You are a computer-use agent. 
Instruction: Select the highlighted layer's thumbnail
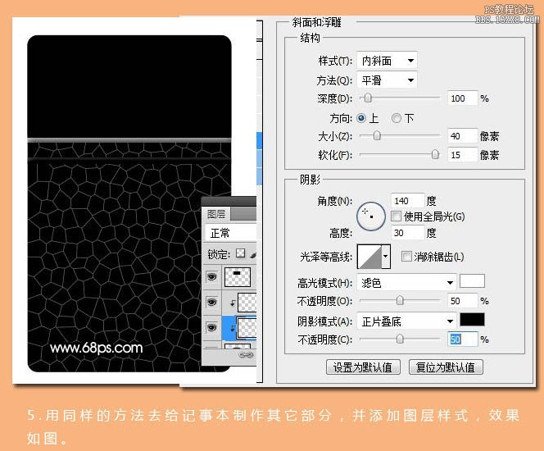pos(247,328)
